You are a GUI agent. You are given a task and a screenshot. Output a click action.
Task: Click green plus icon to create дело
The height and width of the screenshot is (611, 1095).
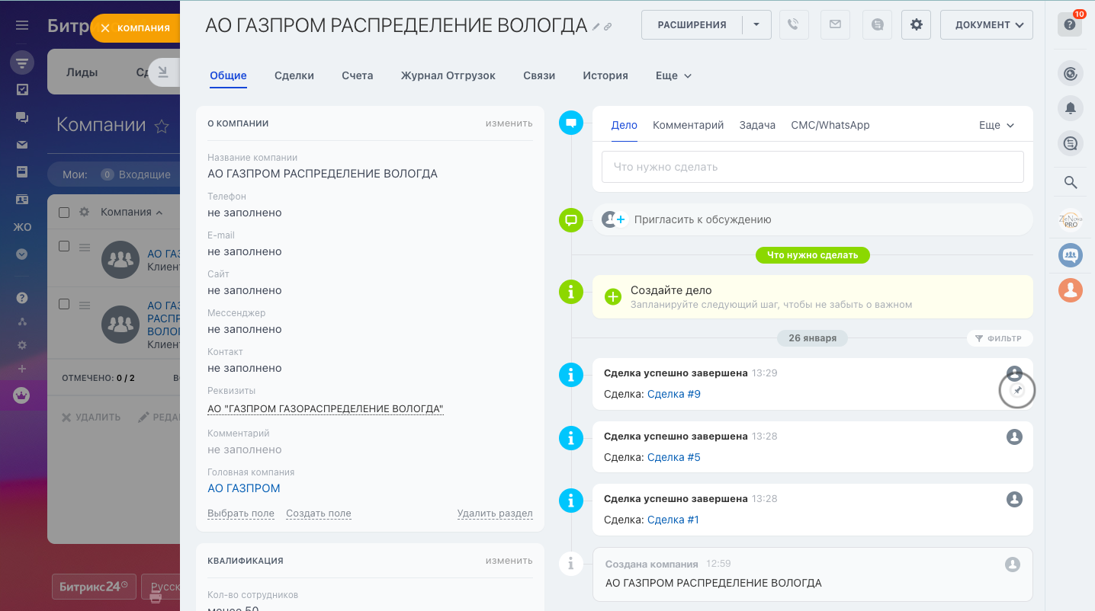point(613,297)
